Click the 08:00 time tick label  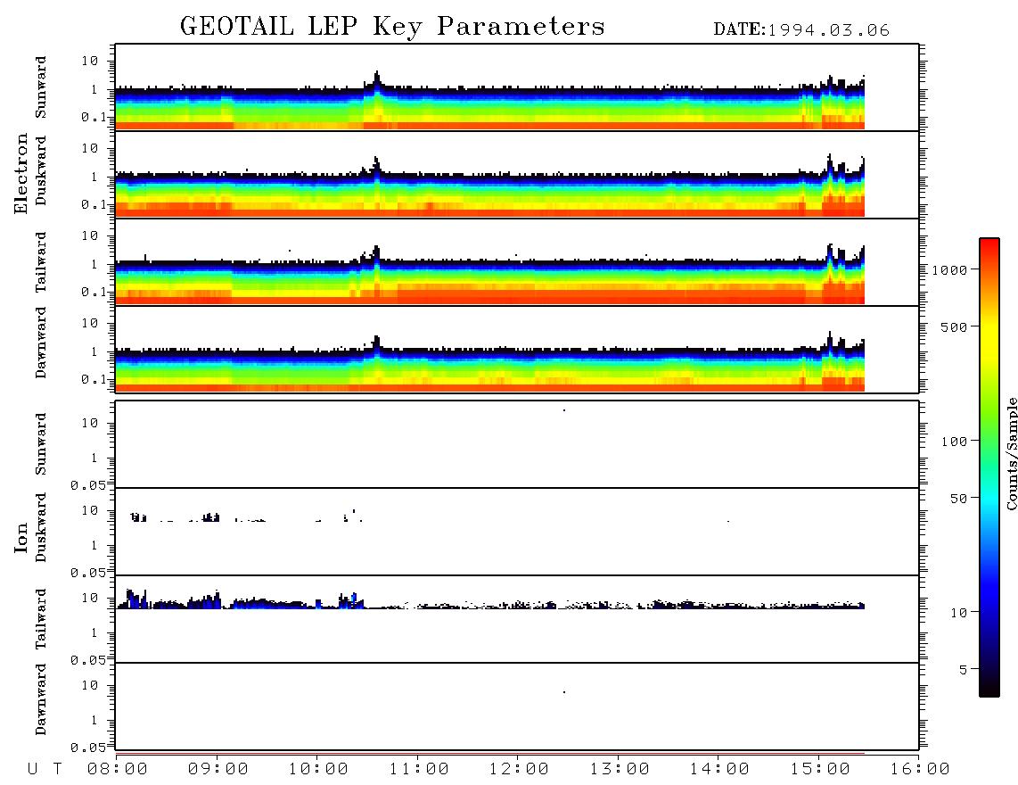117,770
